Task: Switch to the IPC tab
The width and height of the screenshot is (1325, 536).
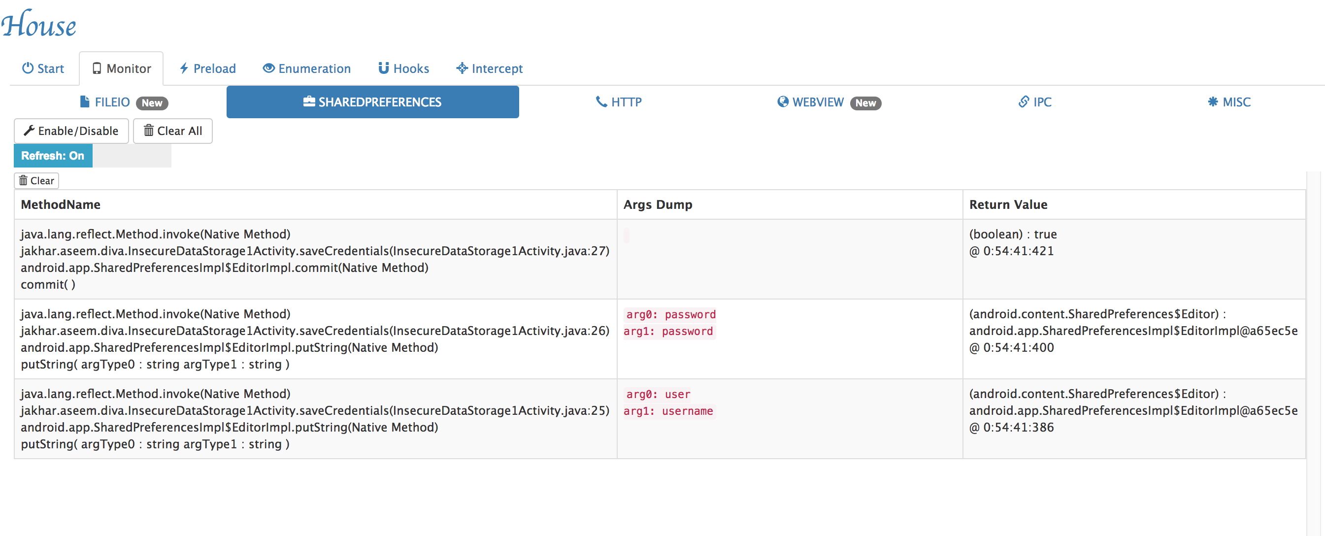Action: (x=1035, y=102)
